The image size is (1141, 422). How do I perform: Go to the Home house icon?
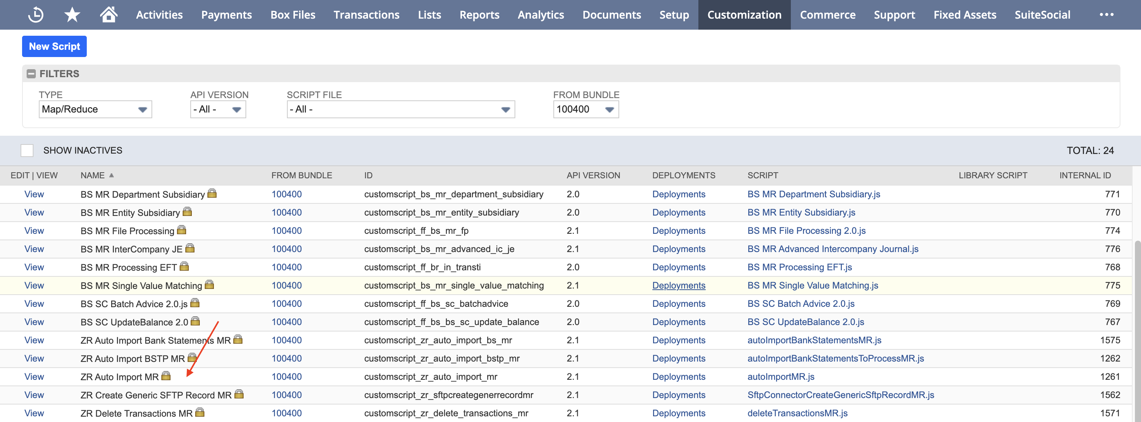(108, 14)
